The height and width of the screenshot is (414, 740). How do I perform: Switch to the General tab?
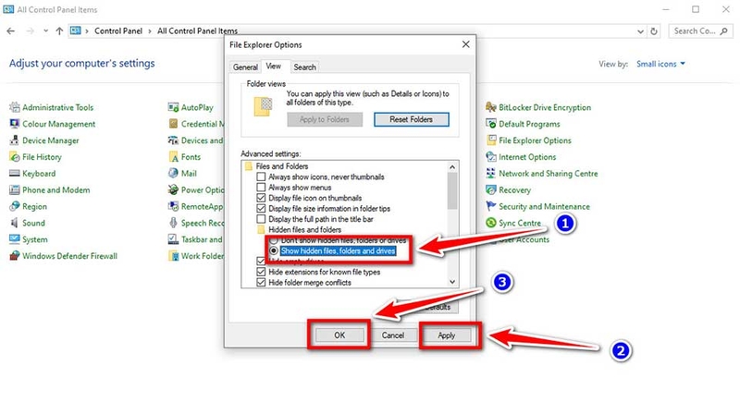click(x=245, y=67)
